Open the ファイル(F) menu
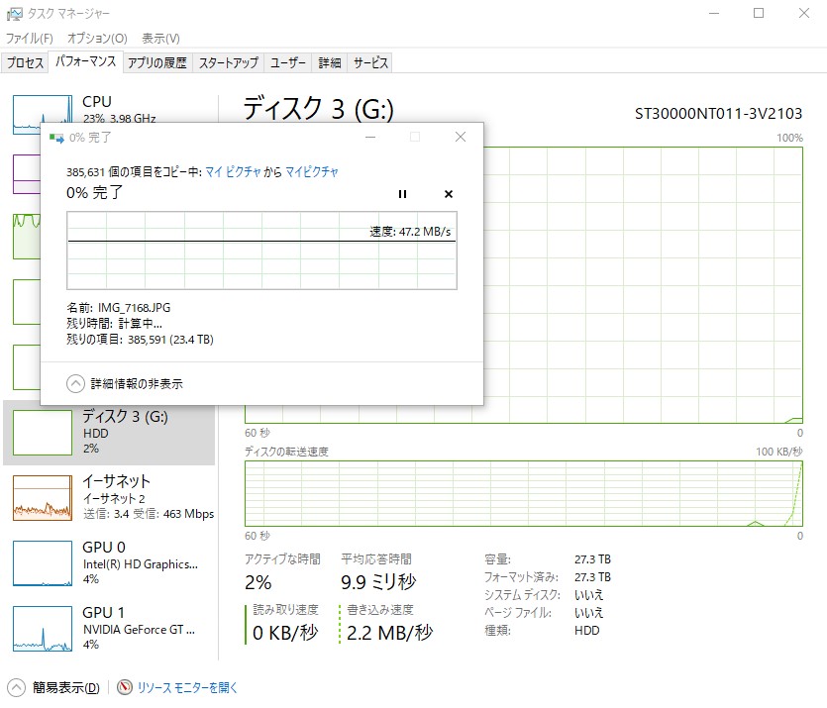The height and width of the screenshot is (708, 827). pos(30,39)
